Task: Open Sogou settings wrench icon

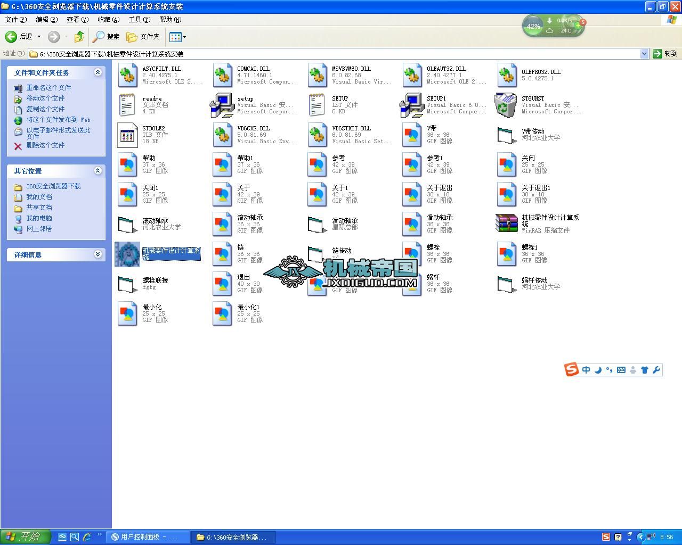Action: click(656, 370)
